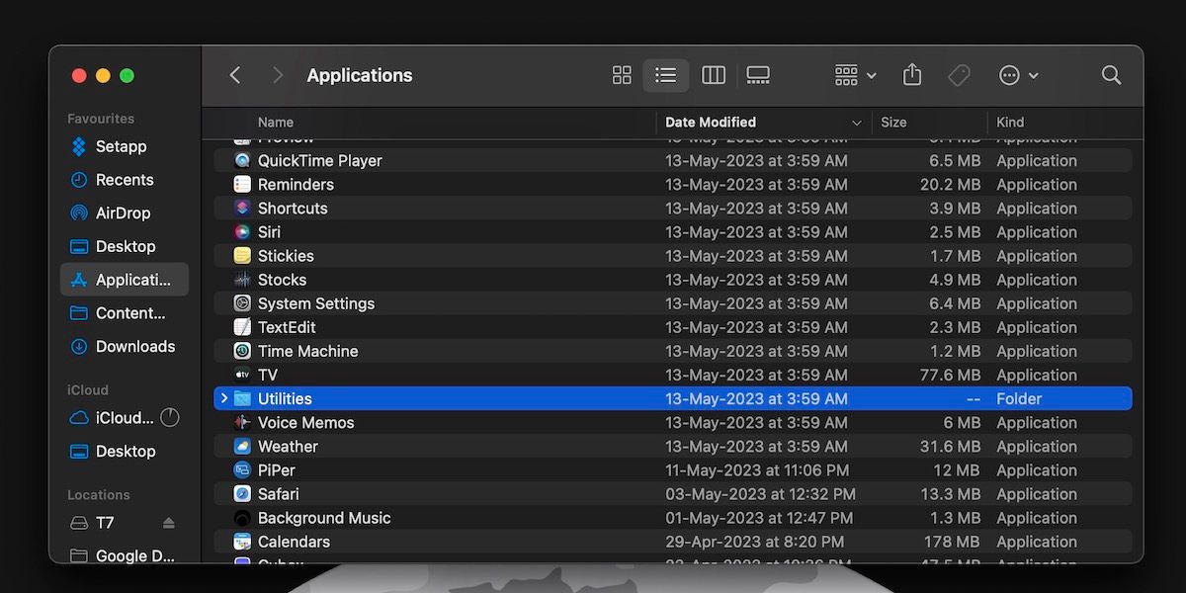Activate the Search icon
Viewport: 1186px width, 593px height.
[x=1111, y=75]
